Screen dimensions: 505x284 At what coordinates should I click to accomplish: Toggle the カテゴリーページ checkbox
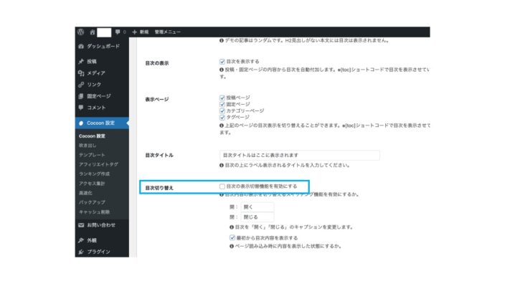pos(222,110)
